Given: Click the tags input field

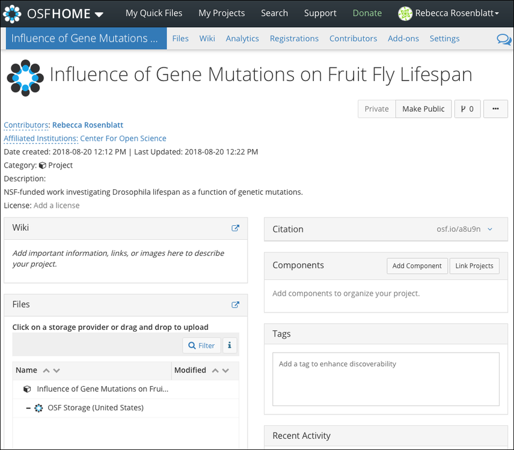Looking at the screenshot, I should click(x=385, y=379).
